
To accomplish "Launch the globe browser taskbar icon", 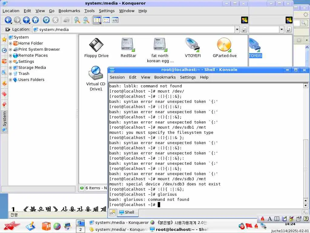I will click(x=57, y=226).
